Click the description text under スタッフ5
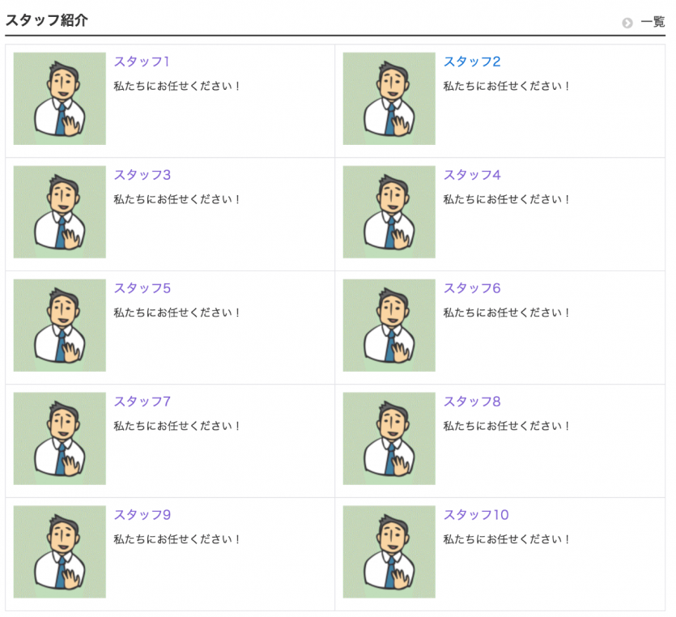Viewport: 676px width, 617px height. pyautogui.click(x=176, y=313)
